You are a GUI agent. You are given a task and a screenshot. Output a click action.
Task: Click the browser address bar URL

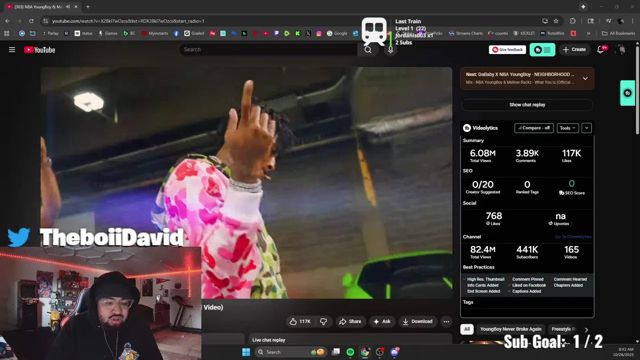[x=128, y=21]
